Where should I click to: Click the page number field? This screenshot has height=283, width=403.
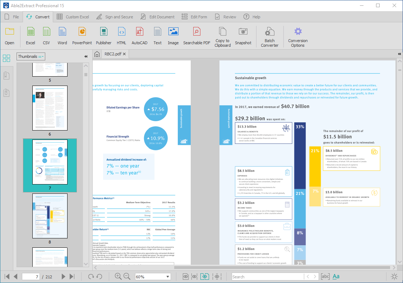pyautogui.click(x=31, y=277)
